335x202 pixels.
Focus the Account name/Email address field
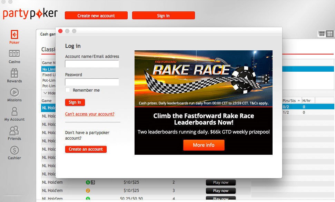click(92, 64)
